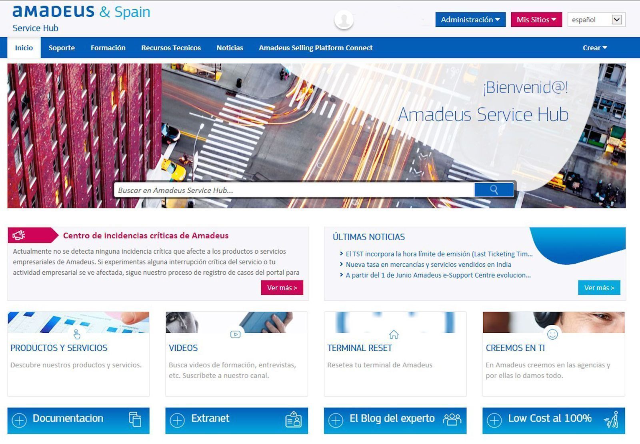Viewport: 640px width, 444px height.
Task: Go to the Inicio tab
Action: (24, 48)
